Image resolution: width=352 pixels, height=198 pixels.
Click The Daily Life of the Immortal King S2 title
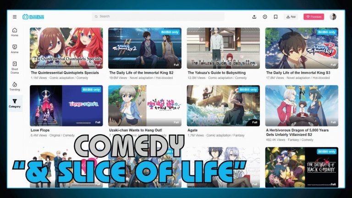(137, 72)
